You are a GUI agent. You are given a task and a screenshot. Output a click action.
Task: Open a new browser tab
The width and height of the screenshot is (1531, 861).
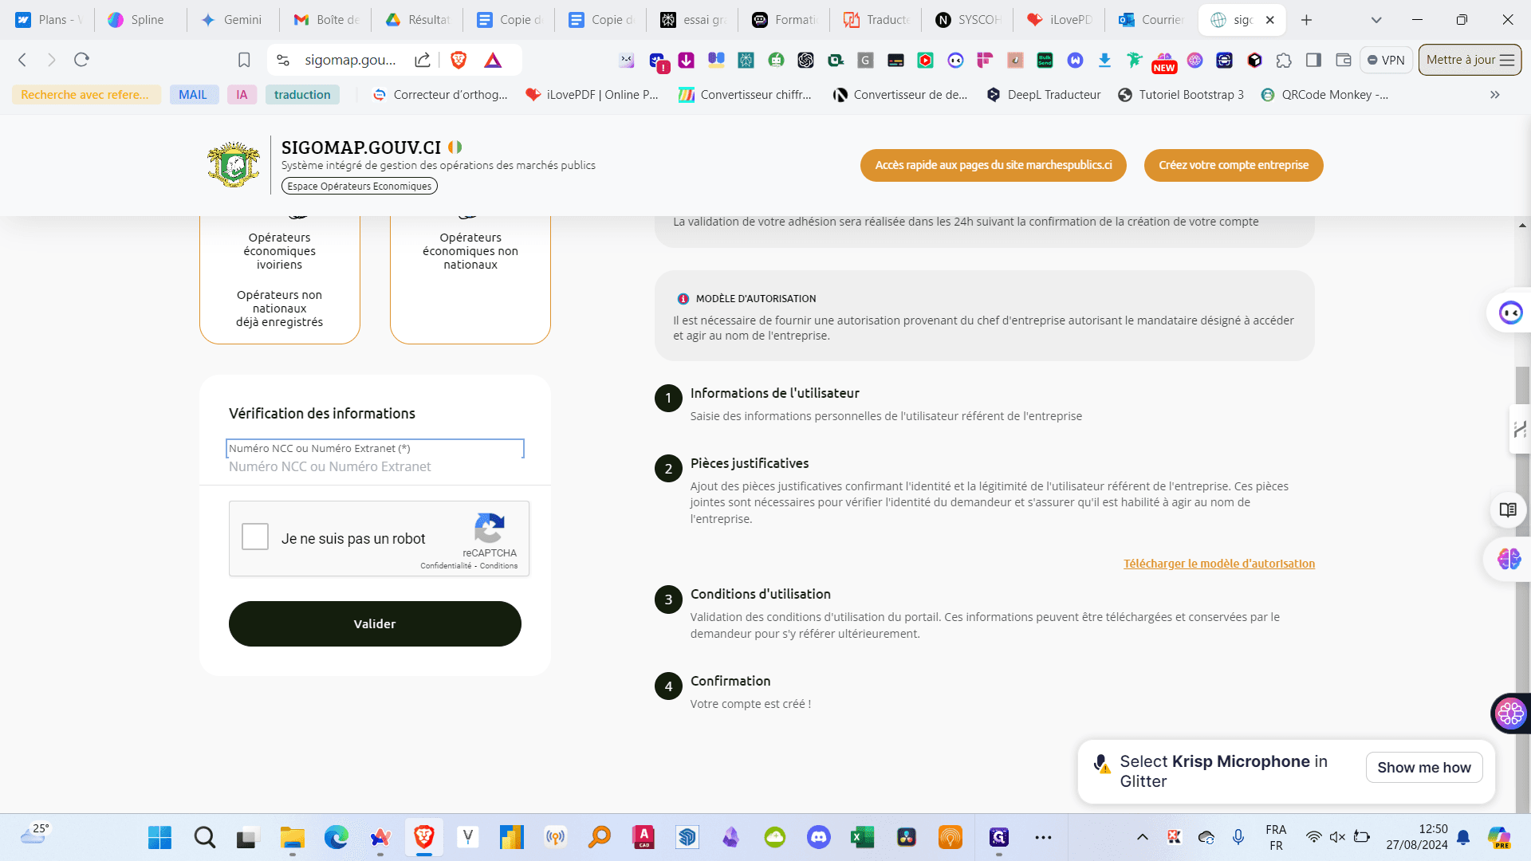(x=1306, y=20)
